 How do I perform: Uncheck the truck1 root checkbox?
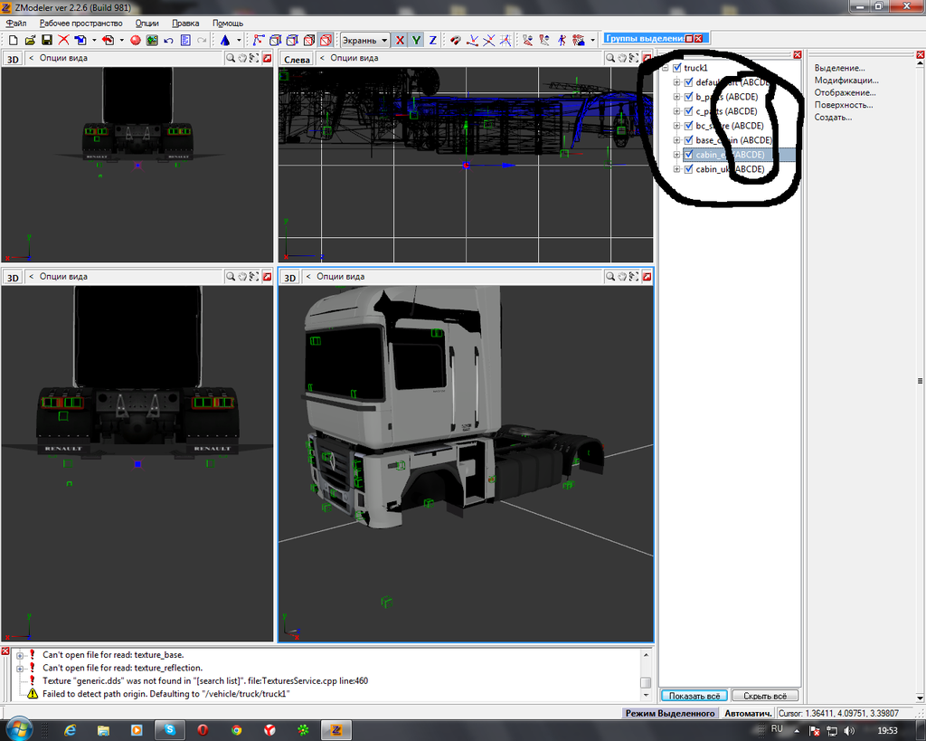[676, 68]
